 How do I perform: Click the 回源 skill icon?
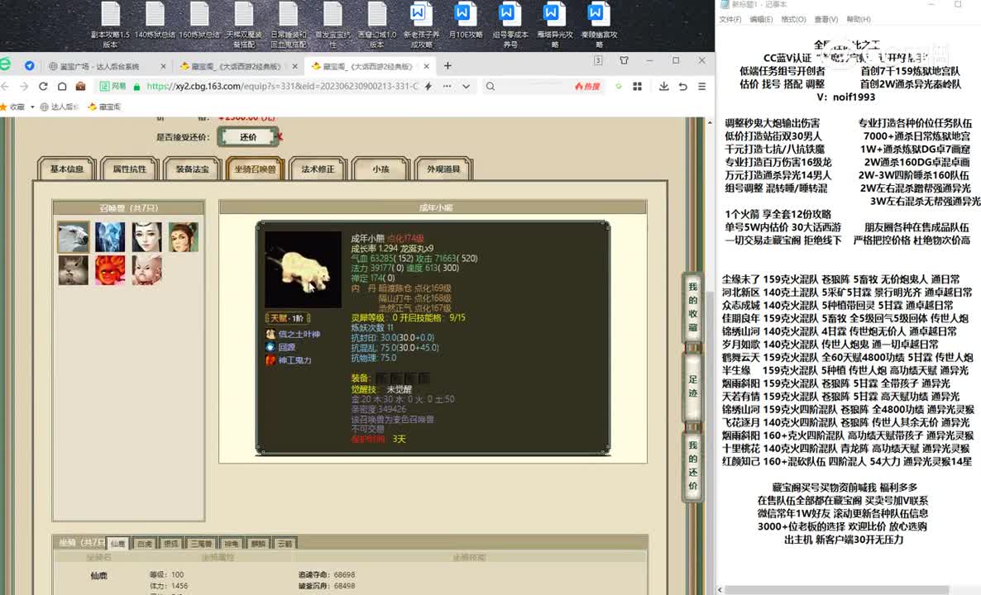coord(270,347)
